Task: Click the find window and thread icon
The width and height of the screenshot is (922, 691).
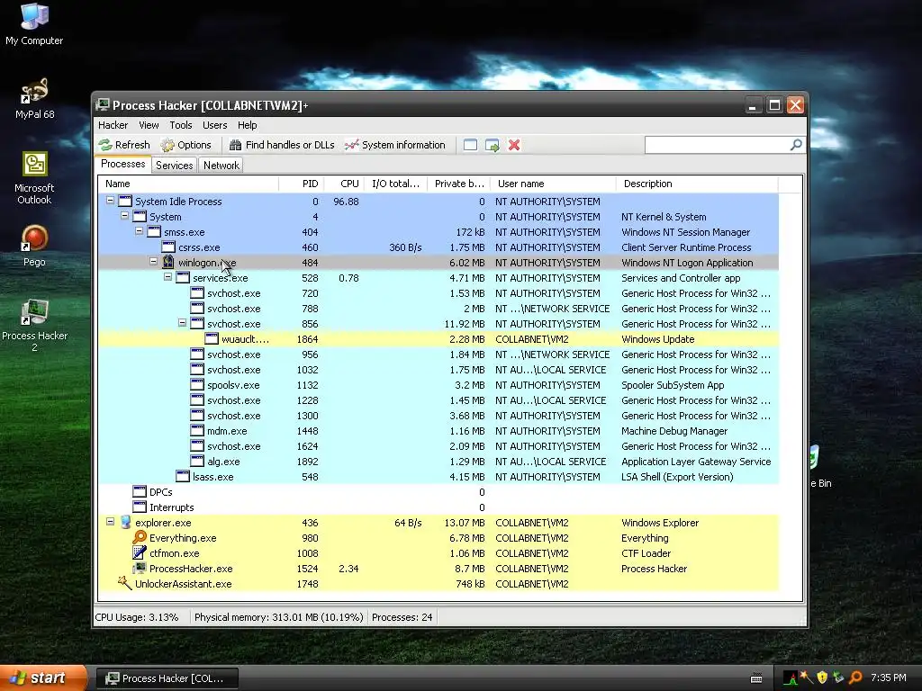Action: (x=493, y=145)
